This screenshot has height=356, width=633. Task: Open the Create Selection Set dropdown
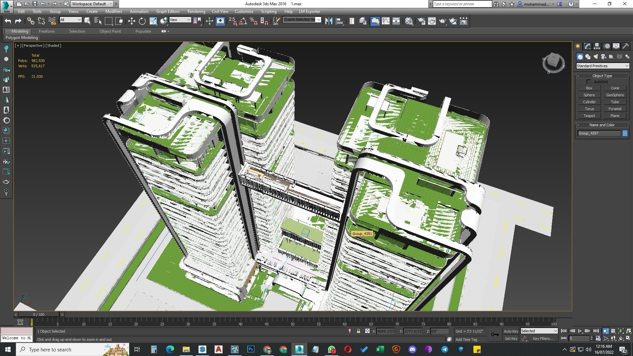pyautogui.click(x=302, y=20)
